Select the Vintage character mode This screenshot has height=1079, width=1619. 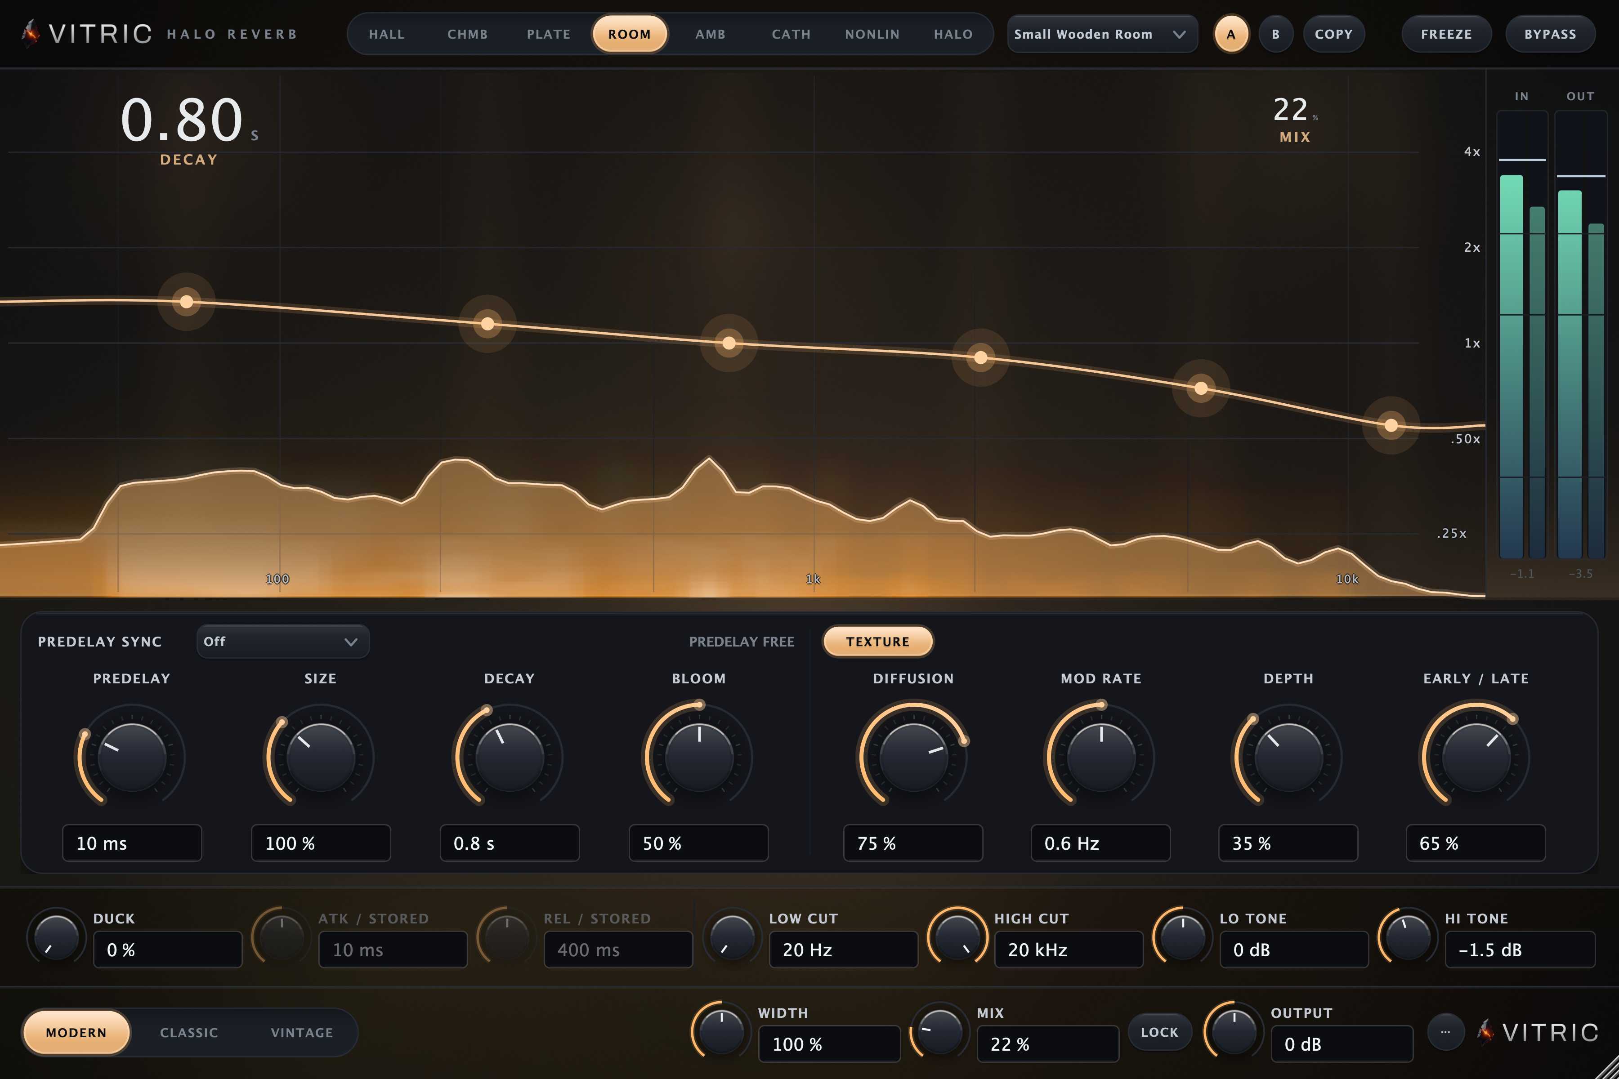click(x=301, y=1032)
